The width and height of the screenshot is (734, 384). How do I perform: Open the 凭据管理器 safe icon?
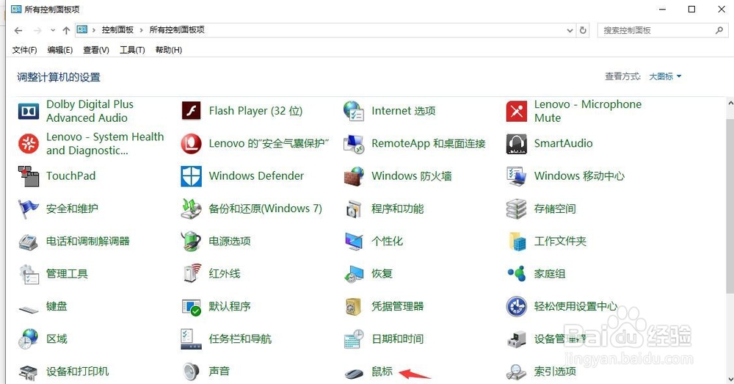354,307
